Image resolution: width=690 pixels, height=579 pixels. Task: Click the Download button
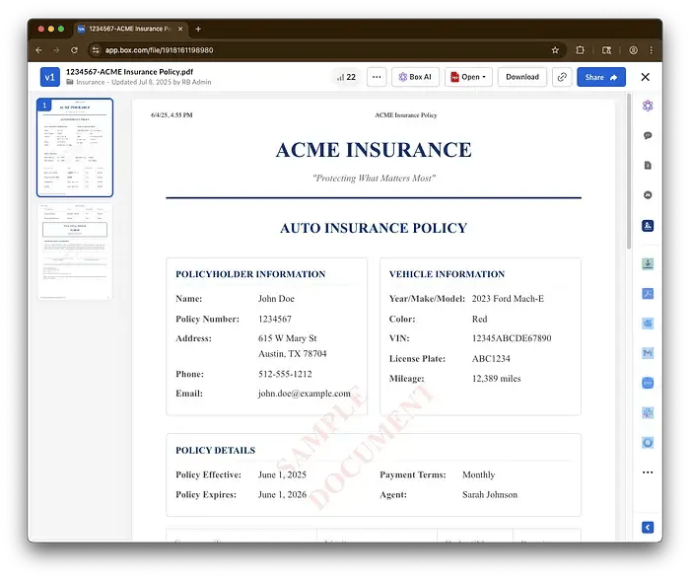(521, 77)
